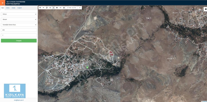Screen dimensions: 207x102
Task: Zoom out with the minus icon
Action: click(x=43, y=8)
